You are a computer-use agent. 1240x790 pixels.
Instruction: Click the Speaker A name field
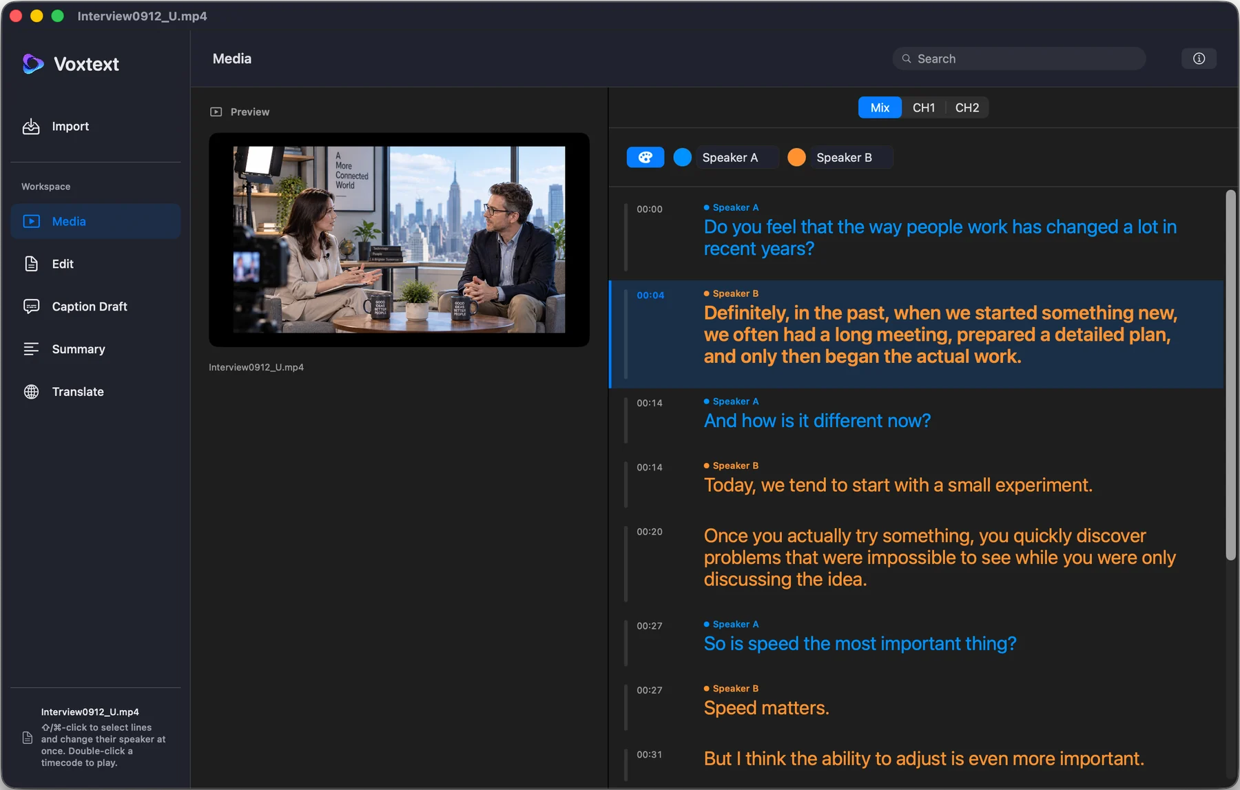click(737, 157)
